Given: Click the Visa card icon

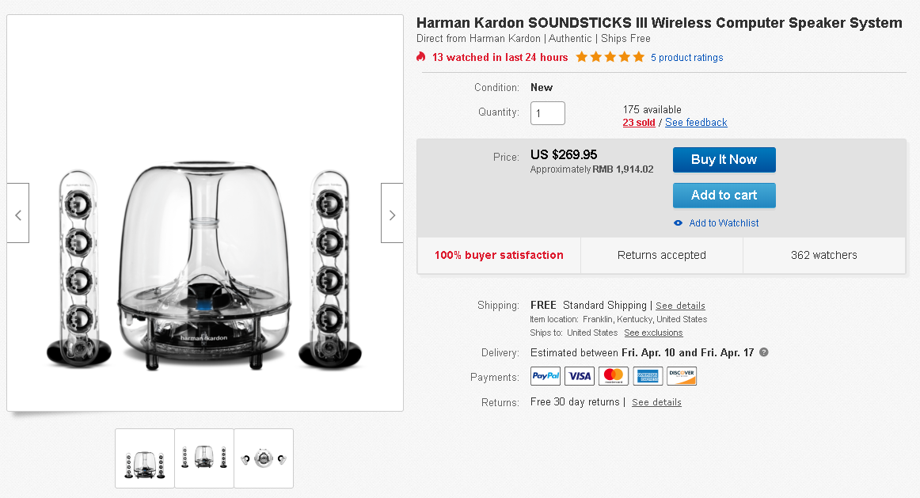Looking at the screenshot, I should coord(580,377).
